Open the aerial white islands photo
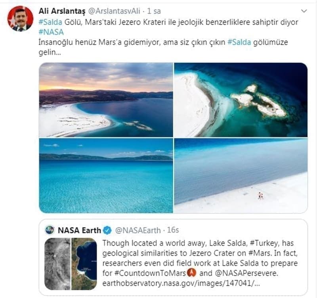The image size is (317, 298). click(x=241, y=100)
